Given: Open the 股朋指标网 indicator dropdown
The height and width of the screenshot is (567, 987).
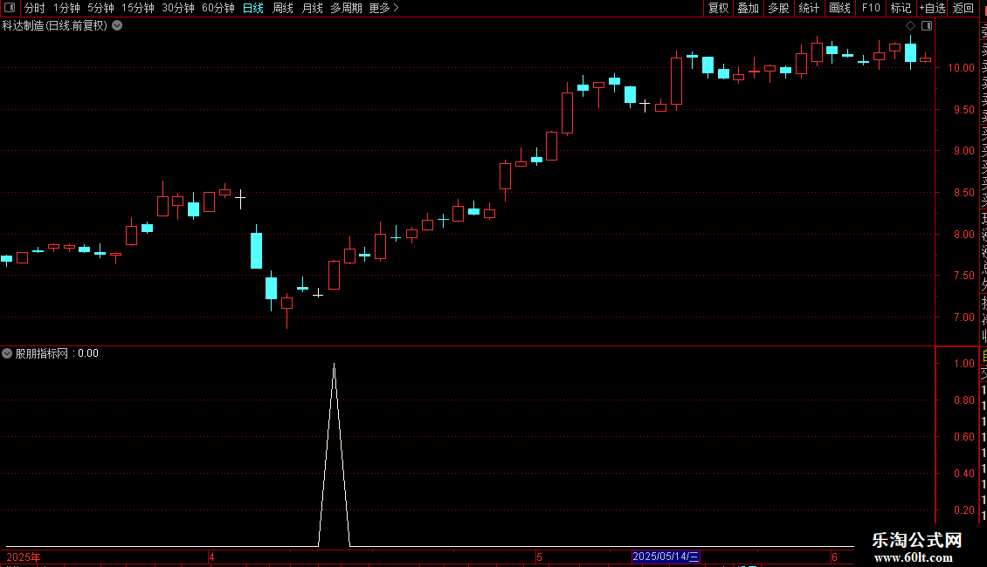Looking at the screenshot, I should coord(7,353).
